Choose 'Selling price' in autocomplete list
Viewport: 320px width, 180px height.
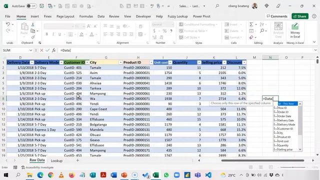(x=285, y=149)
